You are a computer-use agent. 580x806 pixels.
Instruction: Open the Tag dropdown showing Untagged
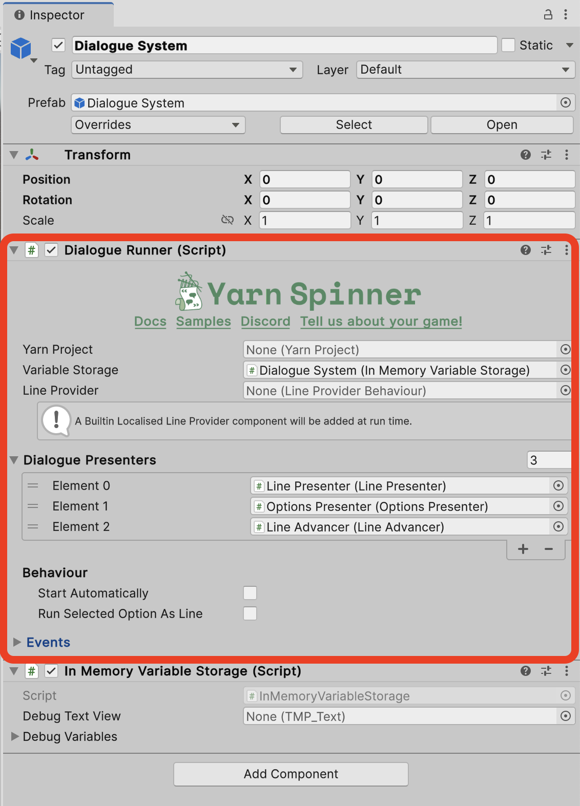point(187,70)
